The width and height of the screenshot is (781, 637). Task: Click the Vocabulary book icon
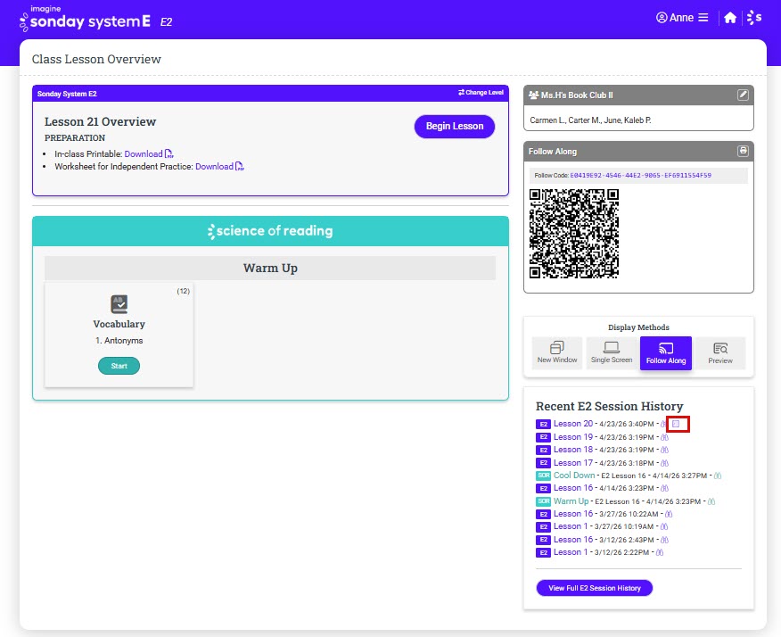[119, 304]
